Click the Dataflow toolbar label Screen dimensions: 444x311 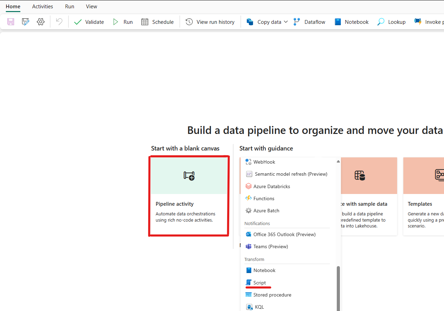pyautogui.click(x=315, y=22)
